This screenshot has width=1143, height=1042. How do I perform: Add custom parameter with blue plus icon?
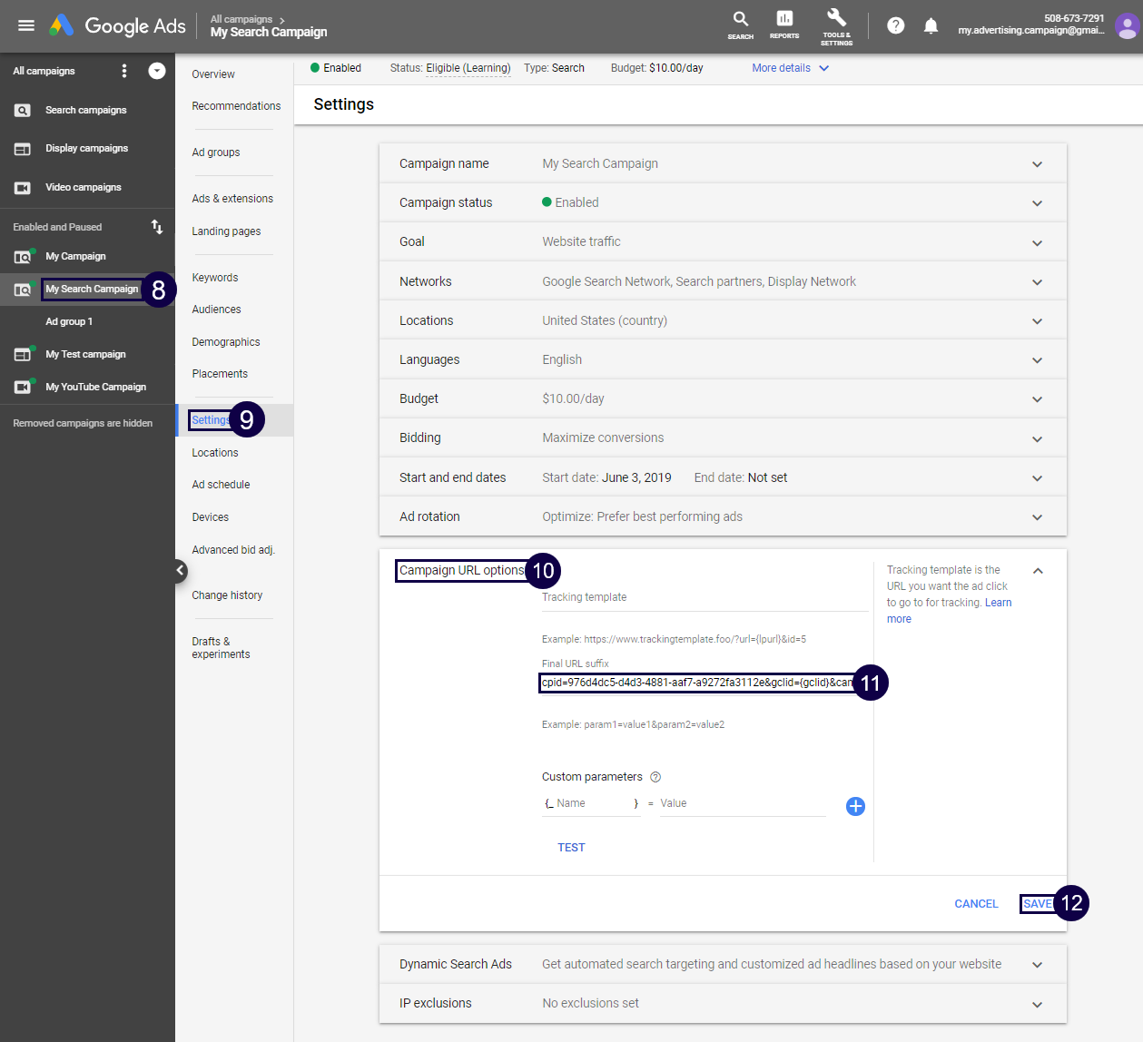(855, 806)
